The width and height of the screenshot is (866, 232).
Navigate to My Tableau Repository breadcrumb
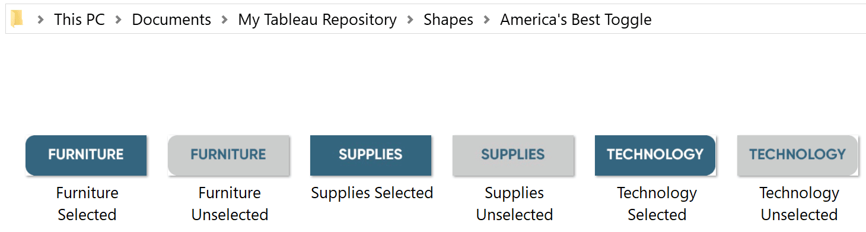click(317, 20)
